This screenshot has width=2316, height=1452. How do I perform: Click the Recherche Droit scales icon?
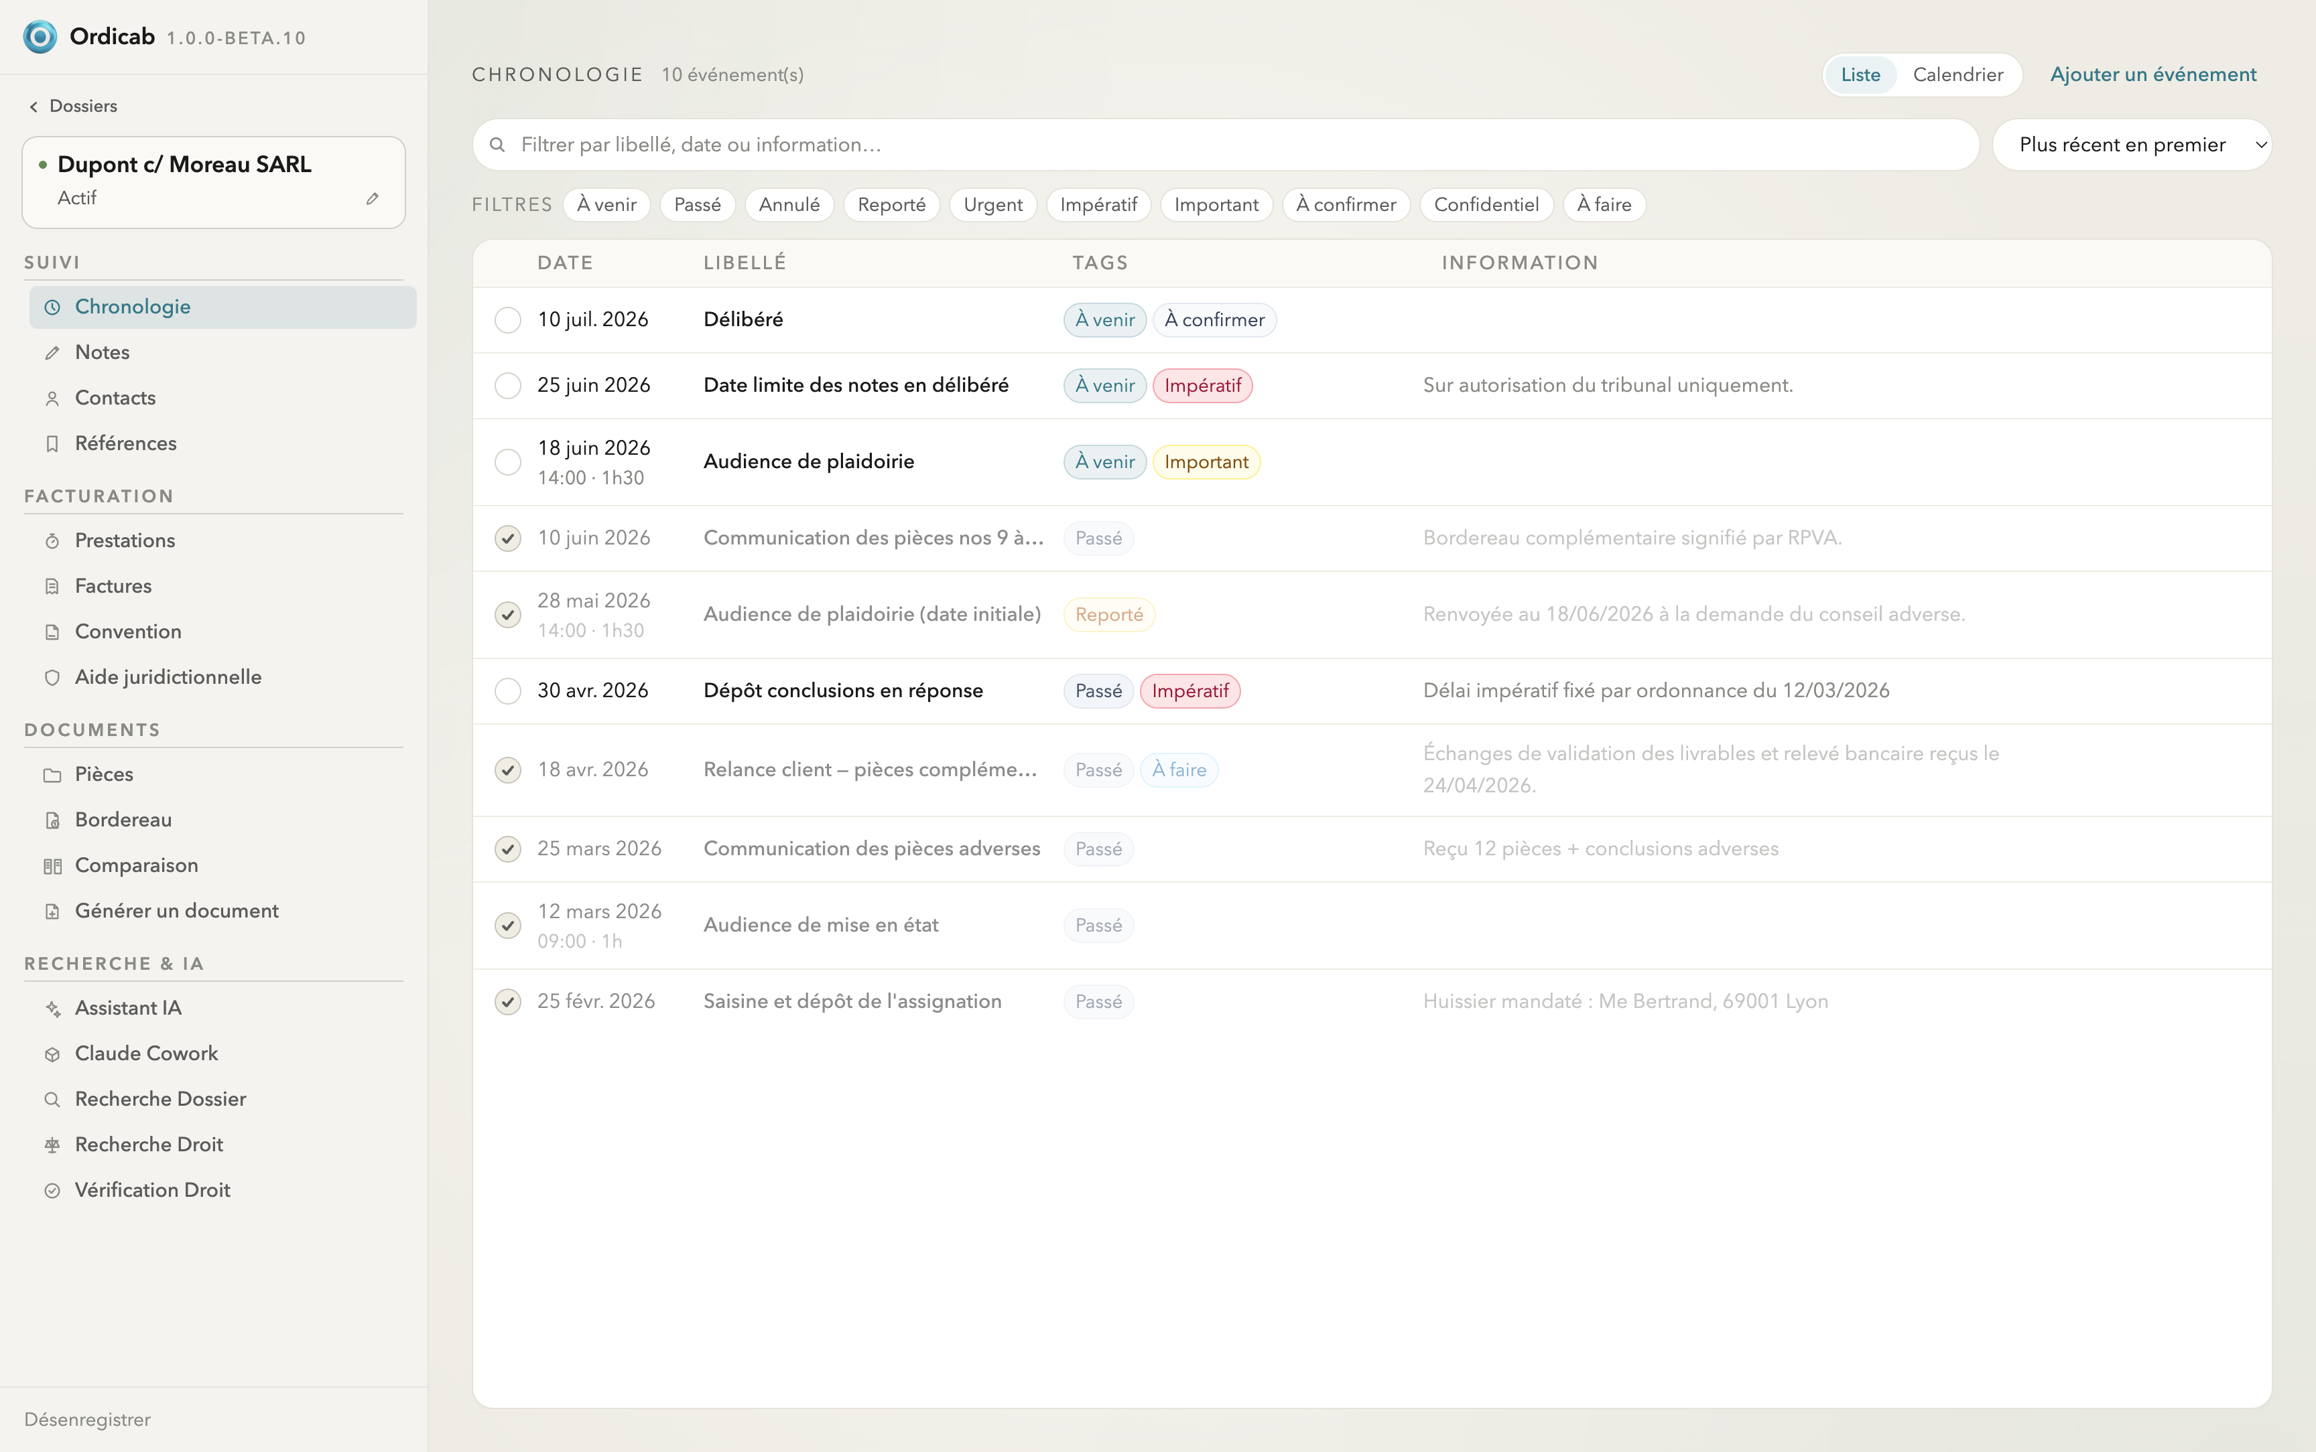[x=53, y=1145]
